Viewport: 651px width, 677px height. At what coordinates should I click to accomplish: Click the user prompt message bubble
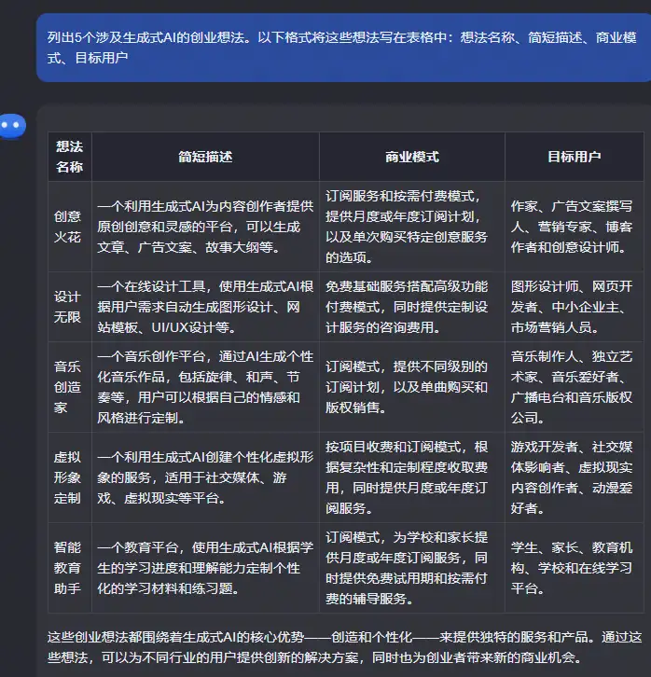tap(344, 48)
